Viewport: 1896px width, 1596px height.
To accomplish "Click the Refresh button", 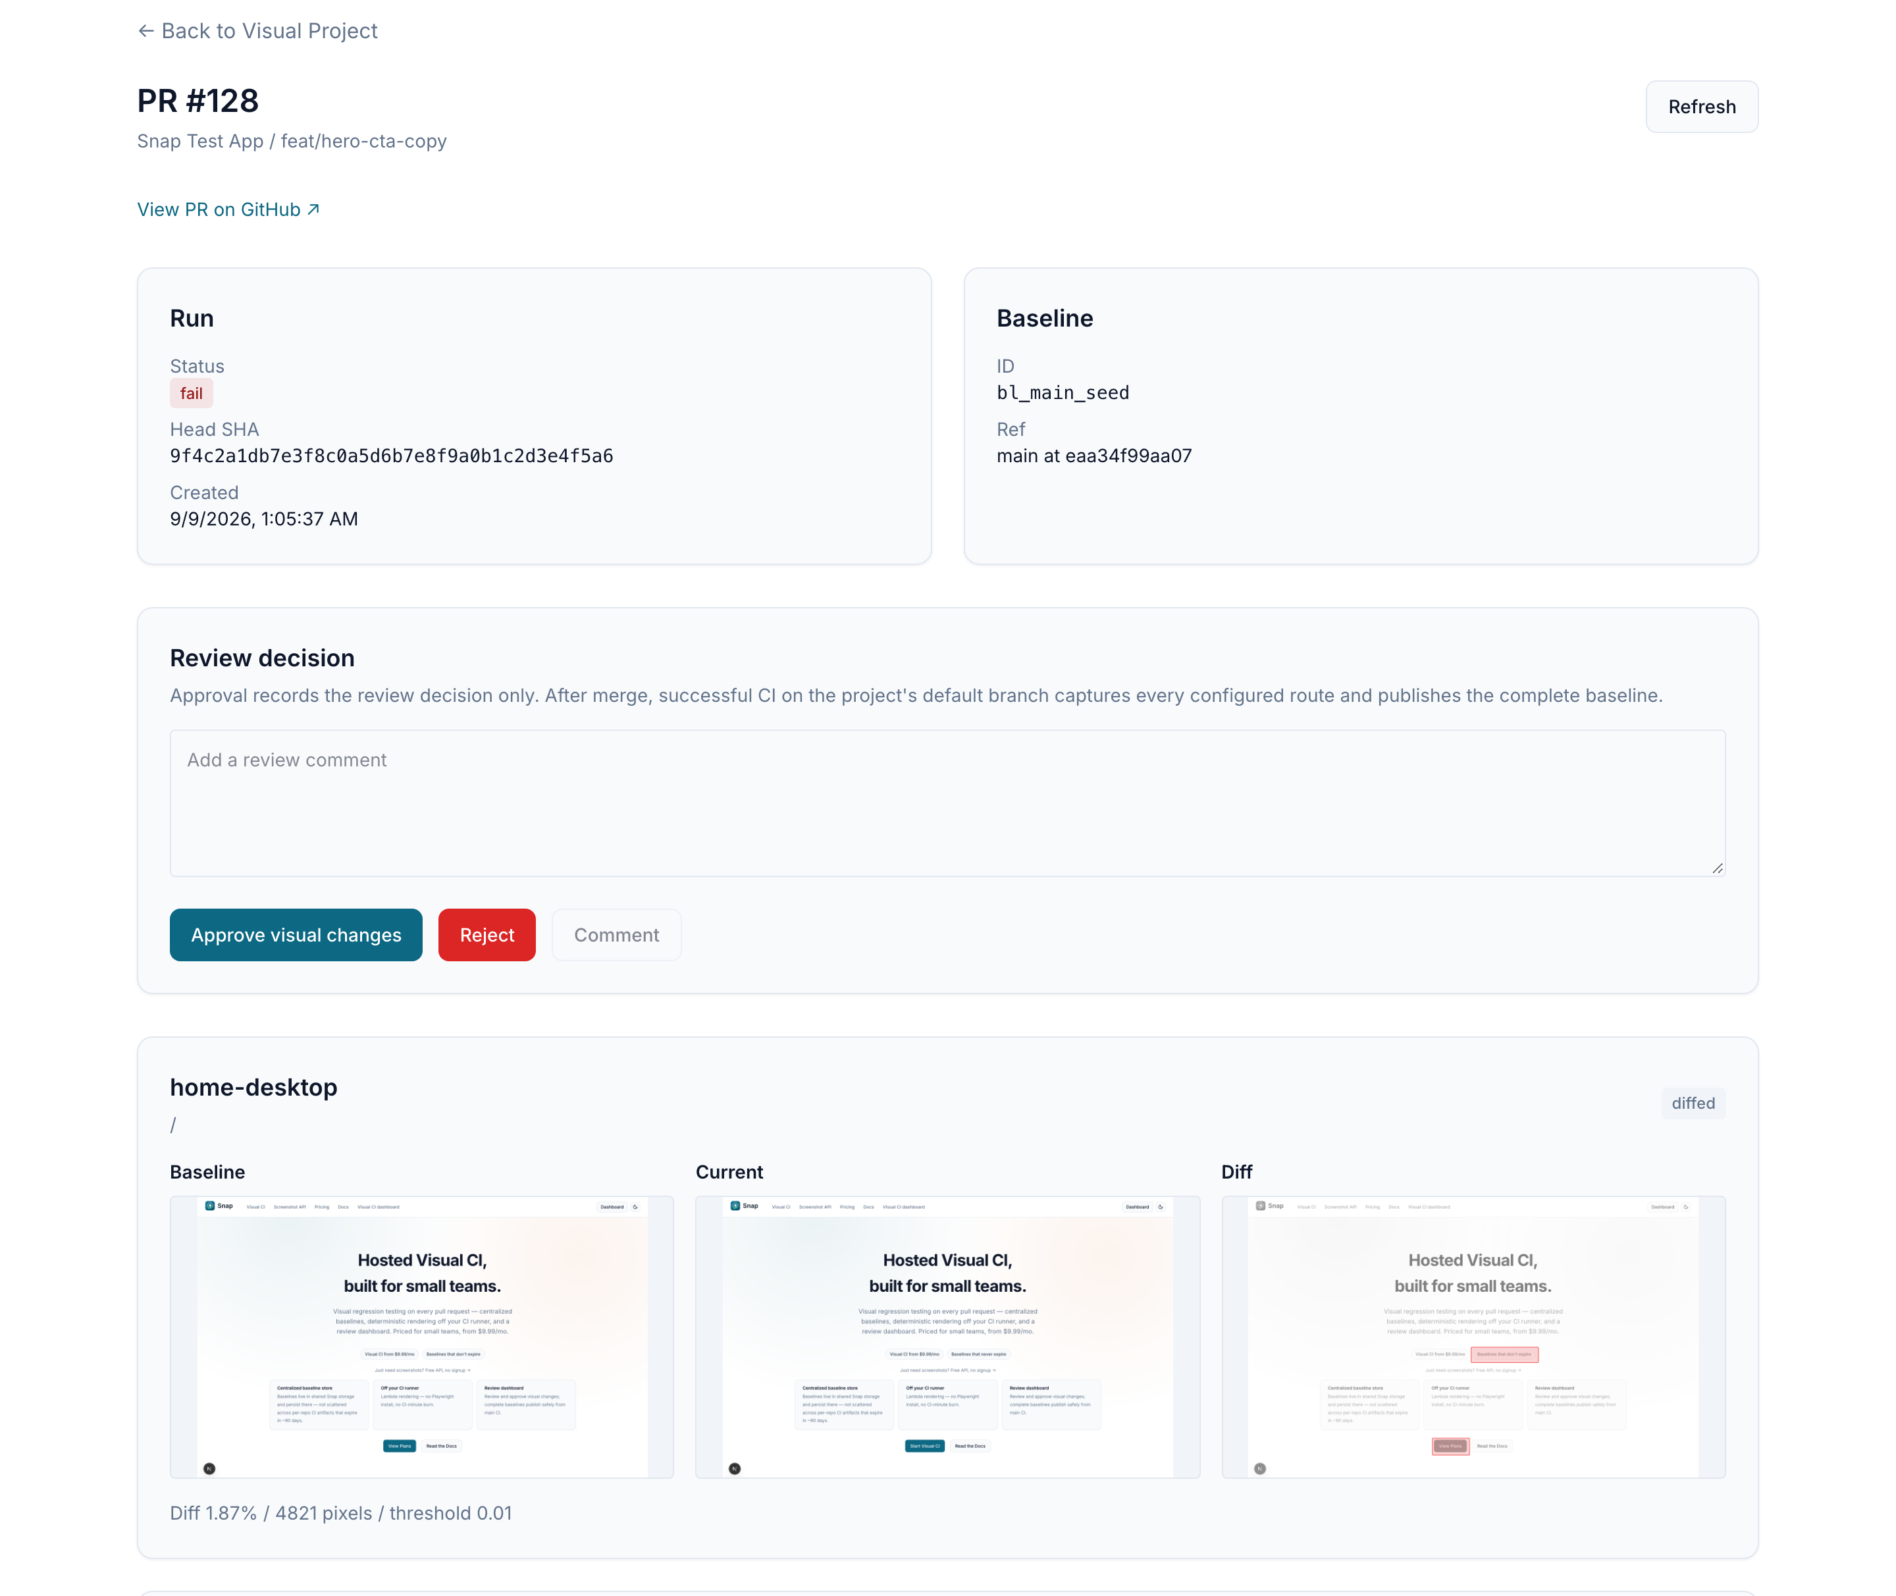I will pyautogui.click(x=1702, y=107).
